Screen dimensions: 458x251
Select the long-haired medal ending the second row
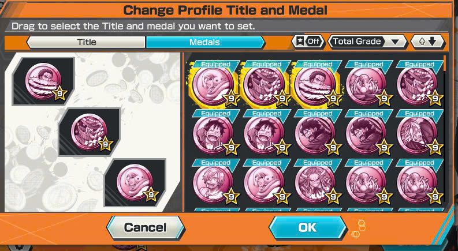point(418,134)
